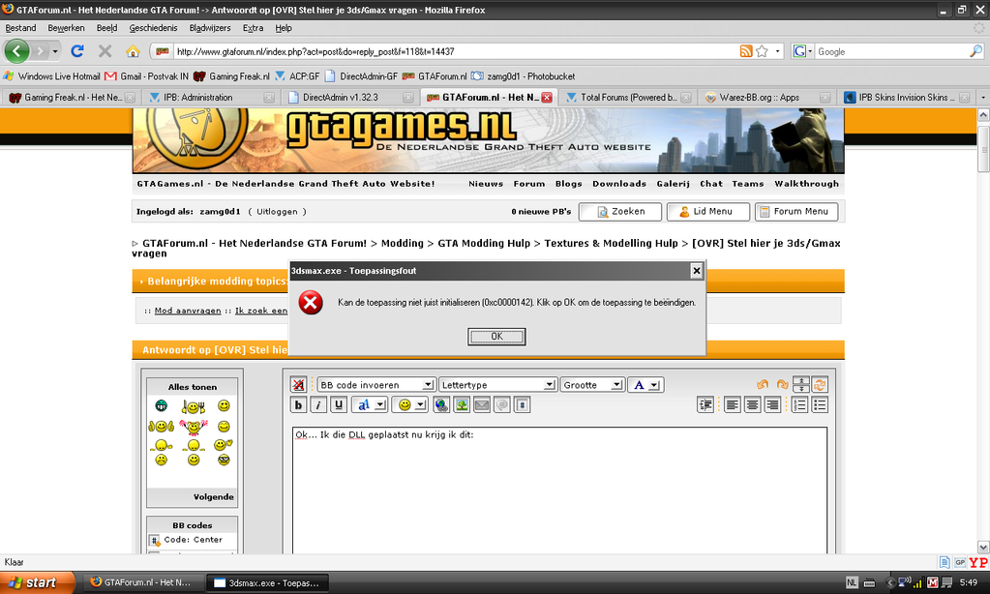The width and height of the screenshot is (990, 594).
Task: Open the Geschiedenis menu
Action: click(154, 28)
